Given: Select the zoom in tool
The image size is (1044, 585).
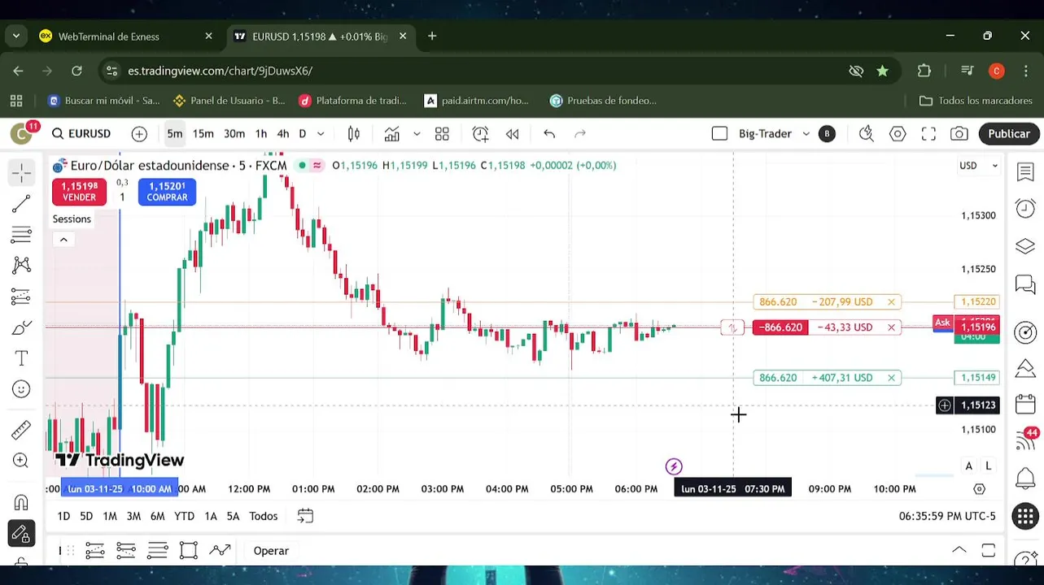Looking at the screenshot, I should click(21, 461).
